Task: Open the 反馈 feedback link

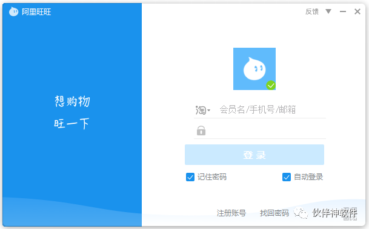Action: [312, 11]
